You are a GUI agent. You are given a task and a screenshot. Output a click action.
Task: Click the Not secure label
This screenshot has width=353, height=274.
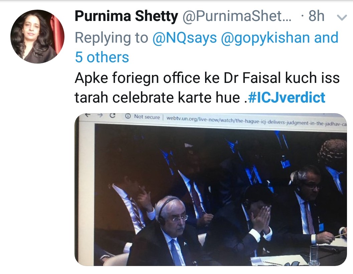tap(147, 117)
